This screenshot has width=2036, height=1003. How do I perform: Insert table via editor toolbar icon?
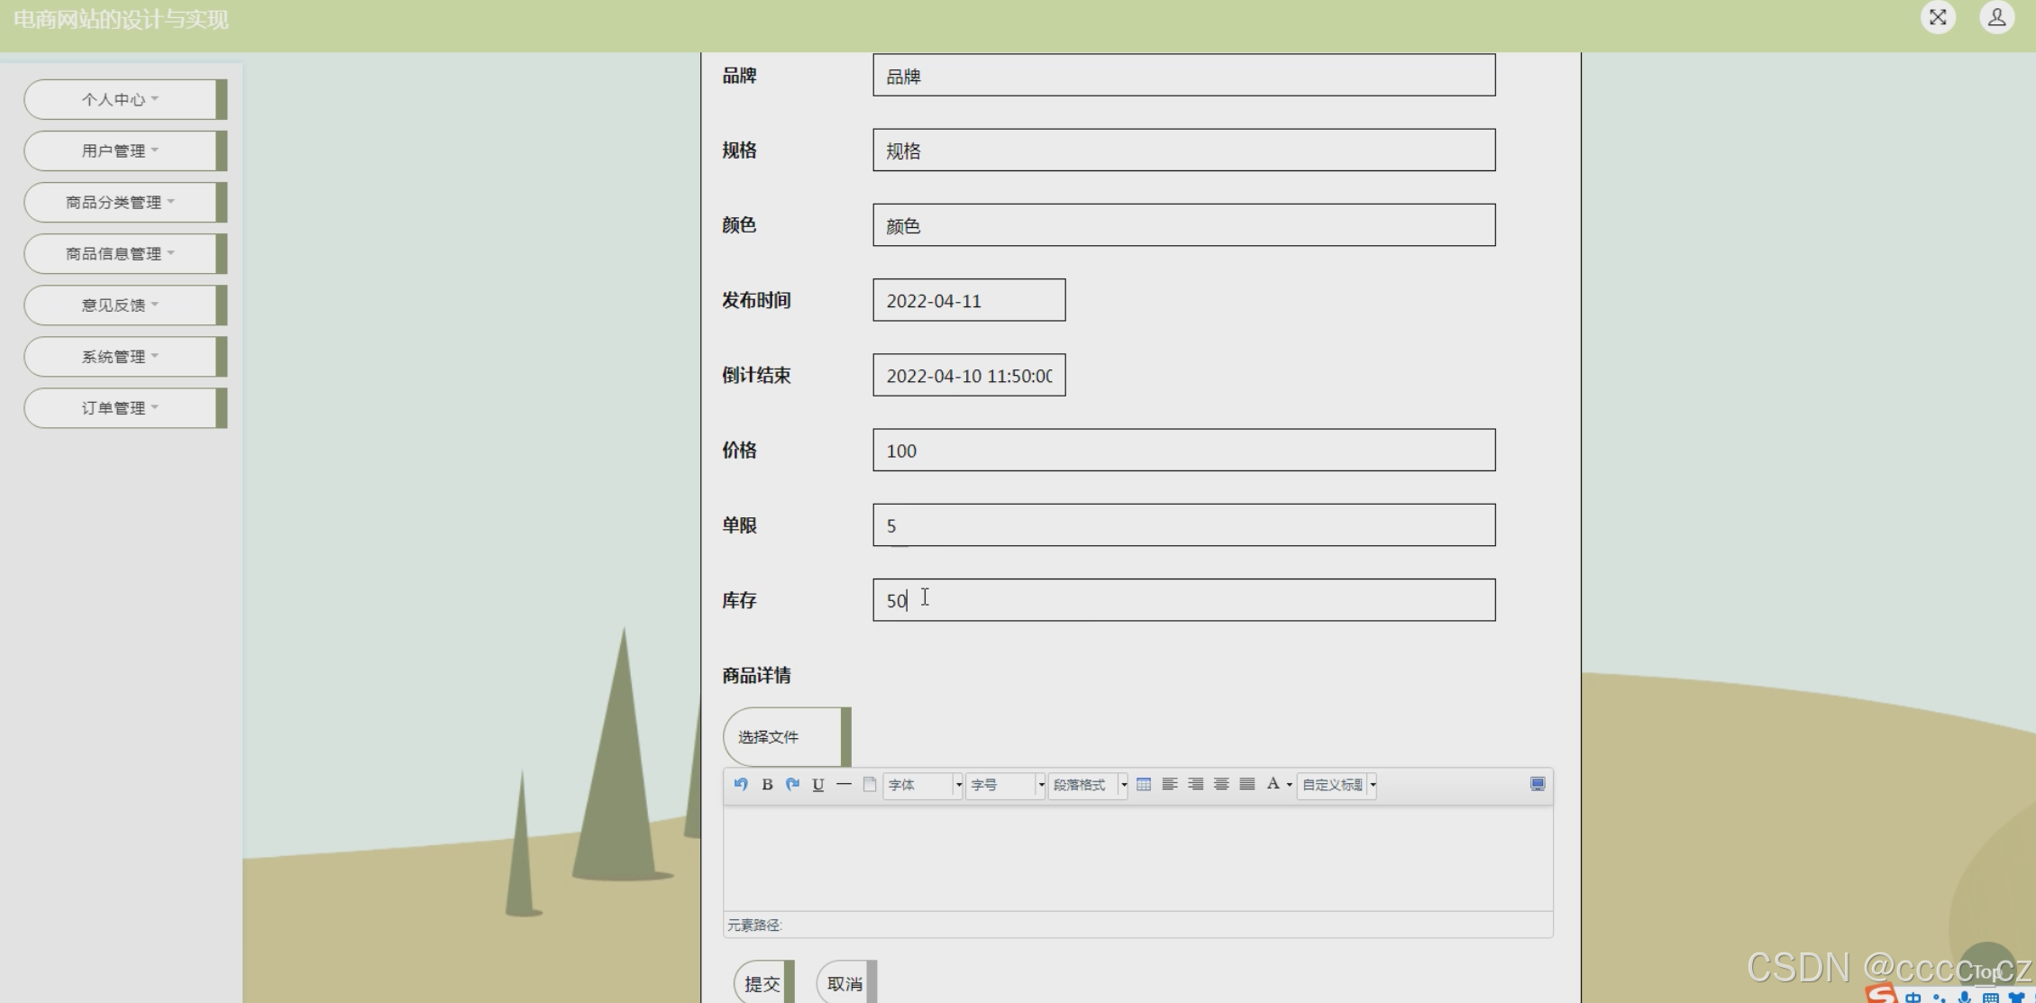(x=1144, y=784)
